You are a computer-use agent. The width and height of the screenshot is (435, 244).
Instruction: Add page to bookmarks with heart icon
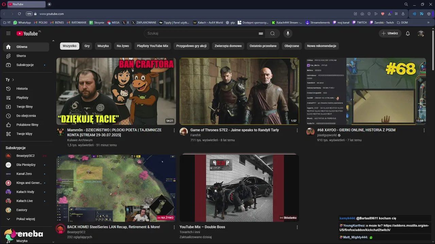pyautogui.click(x=382, y=14)
